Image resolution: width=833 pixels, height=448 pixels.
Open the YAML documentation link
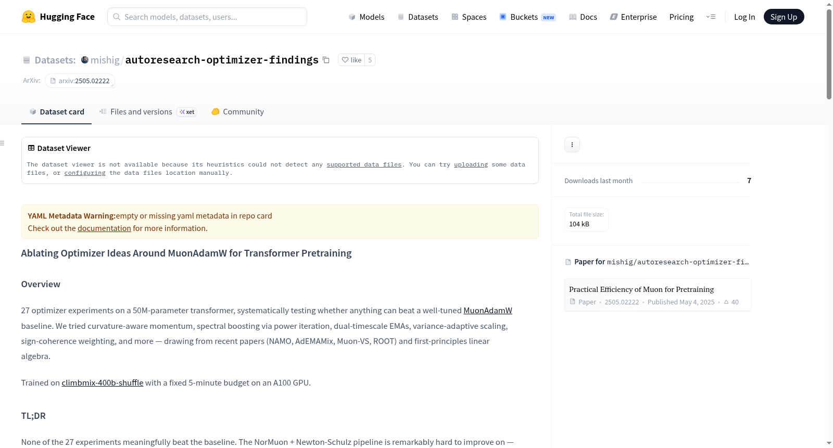coord(104,228)
